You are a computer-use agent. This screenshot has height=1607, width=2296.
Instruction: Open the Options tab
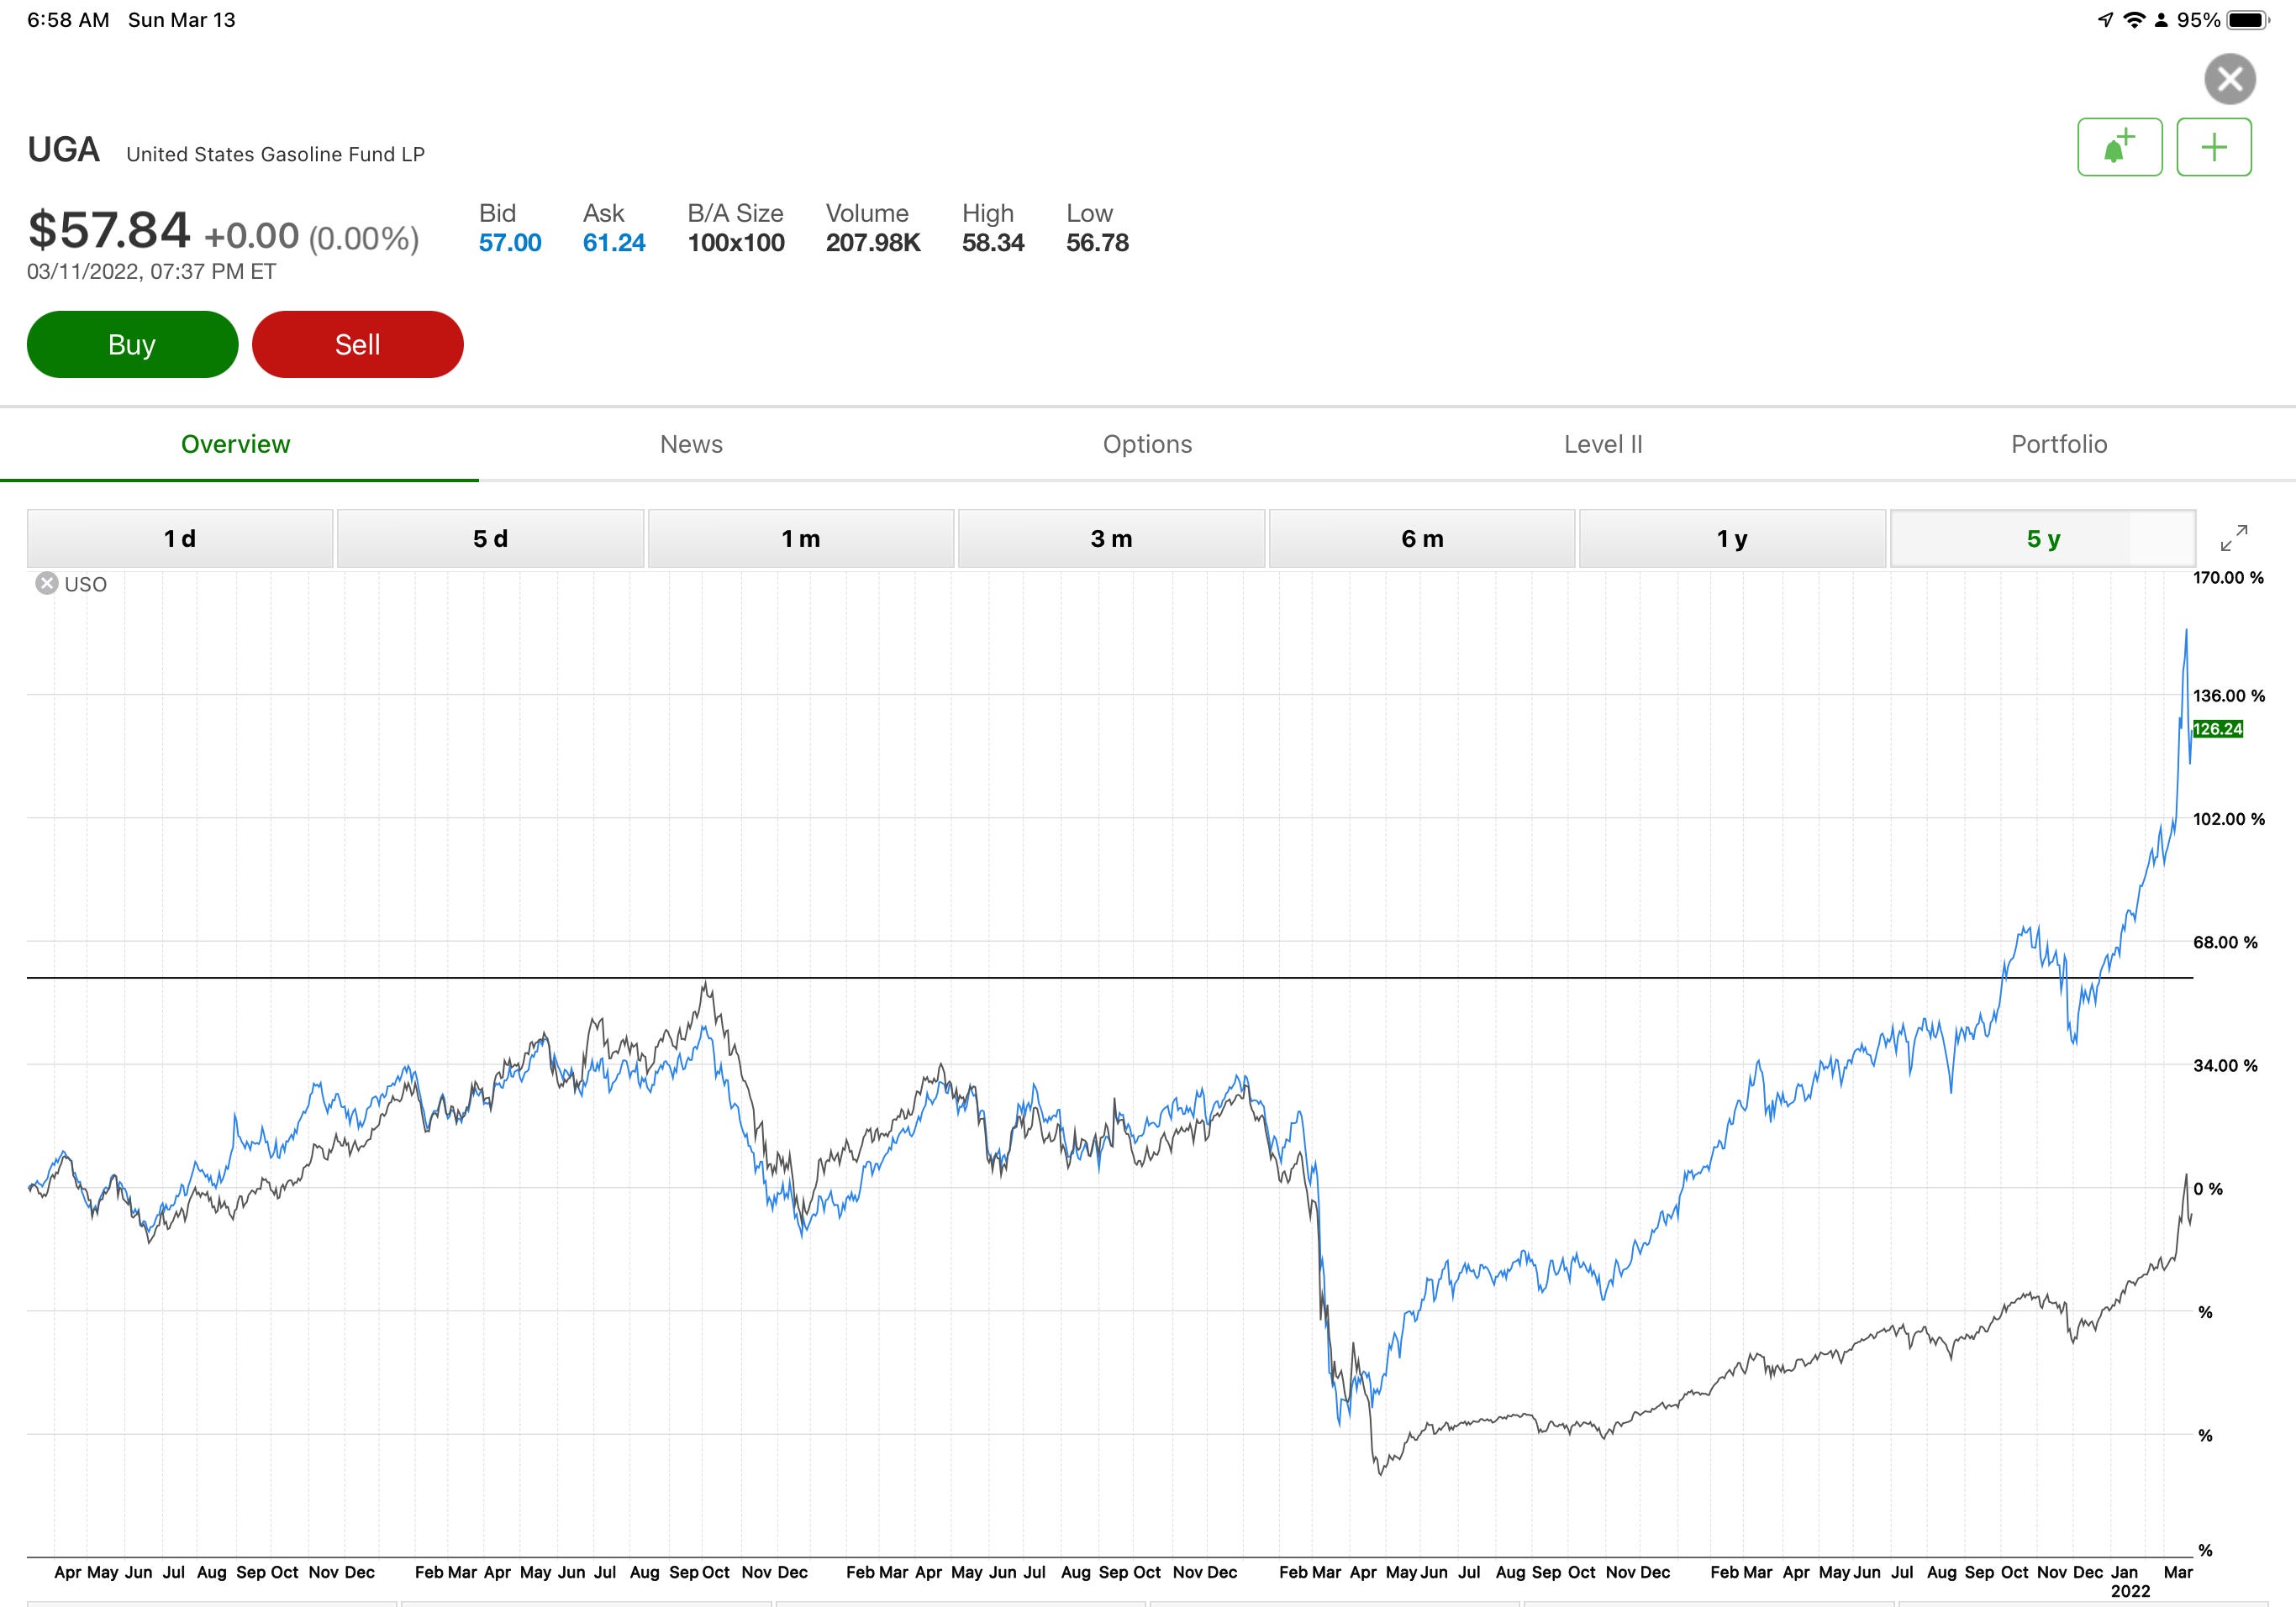pyautogui.click(x=1147, y=444)
